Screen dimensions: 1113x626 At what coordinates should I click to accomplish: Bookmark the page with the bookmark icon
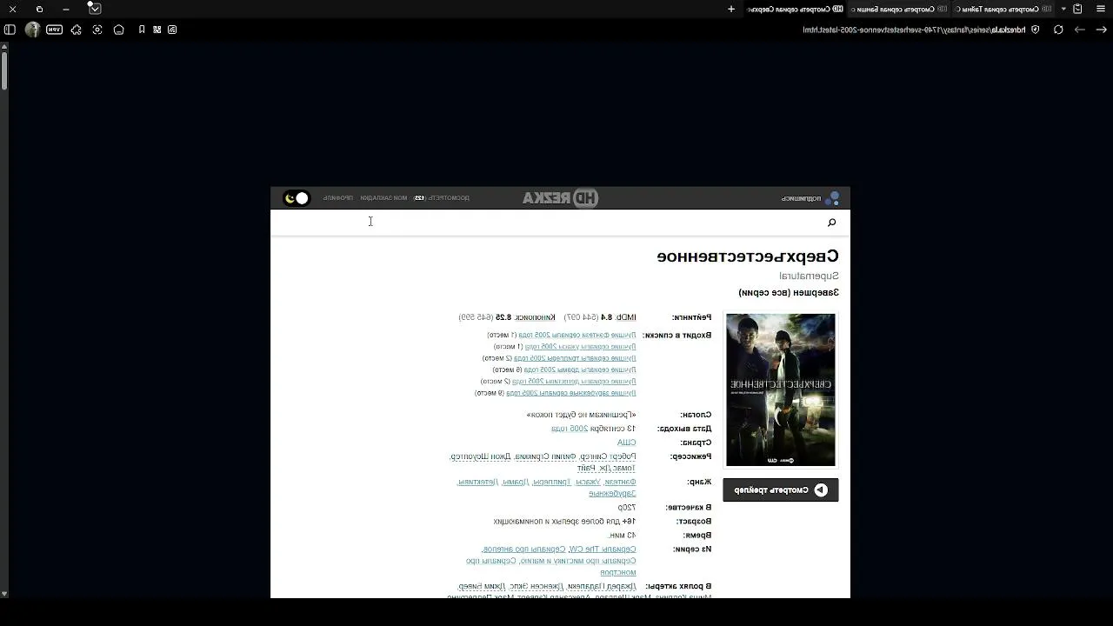pyautogui.click(x=142, y=30)
